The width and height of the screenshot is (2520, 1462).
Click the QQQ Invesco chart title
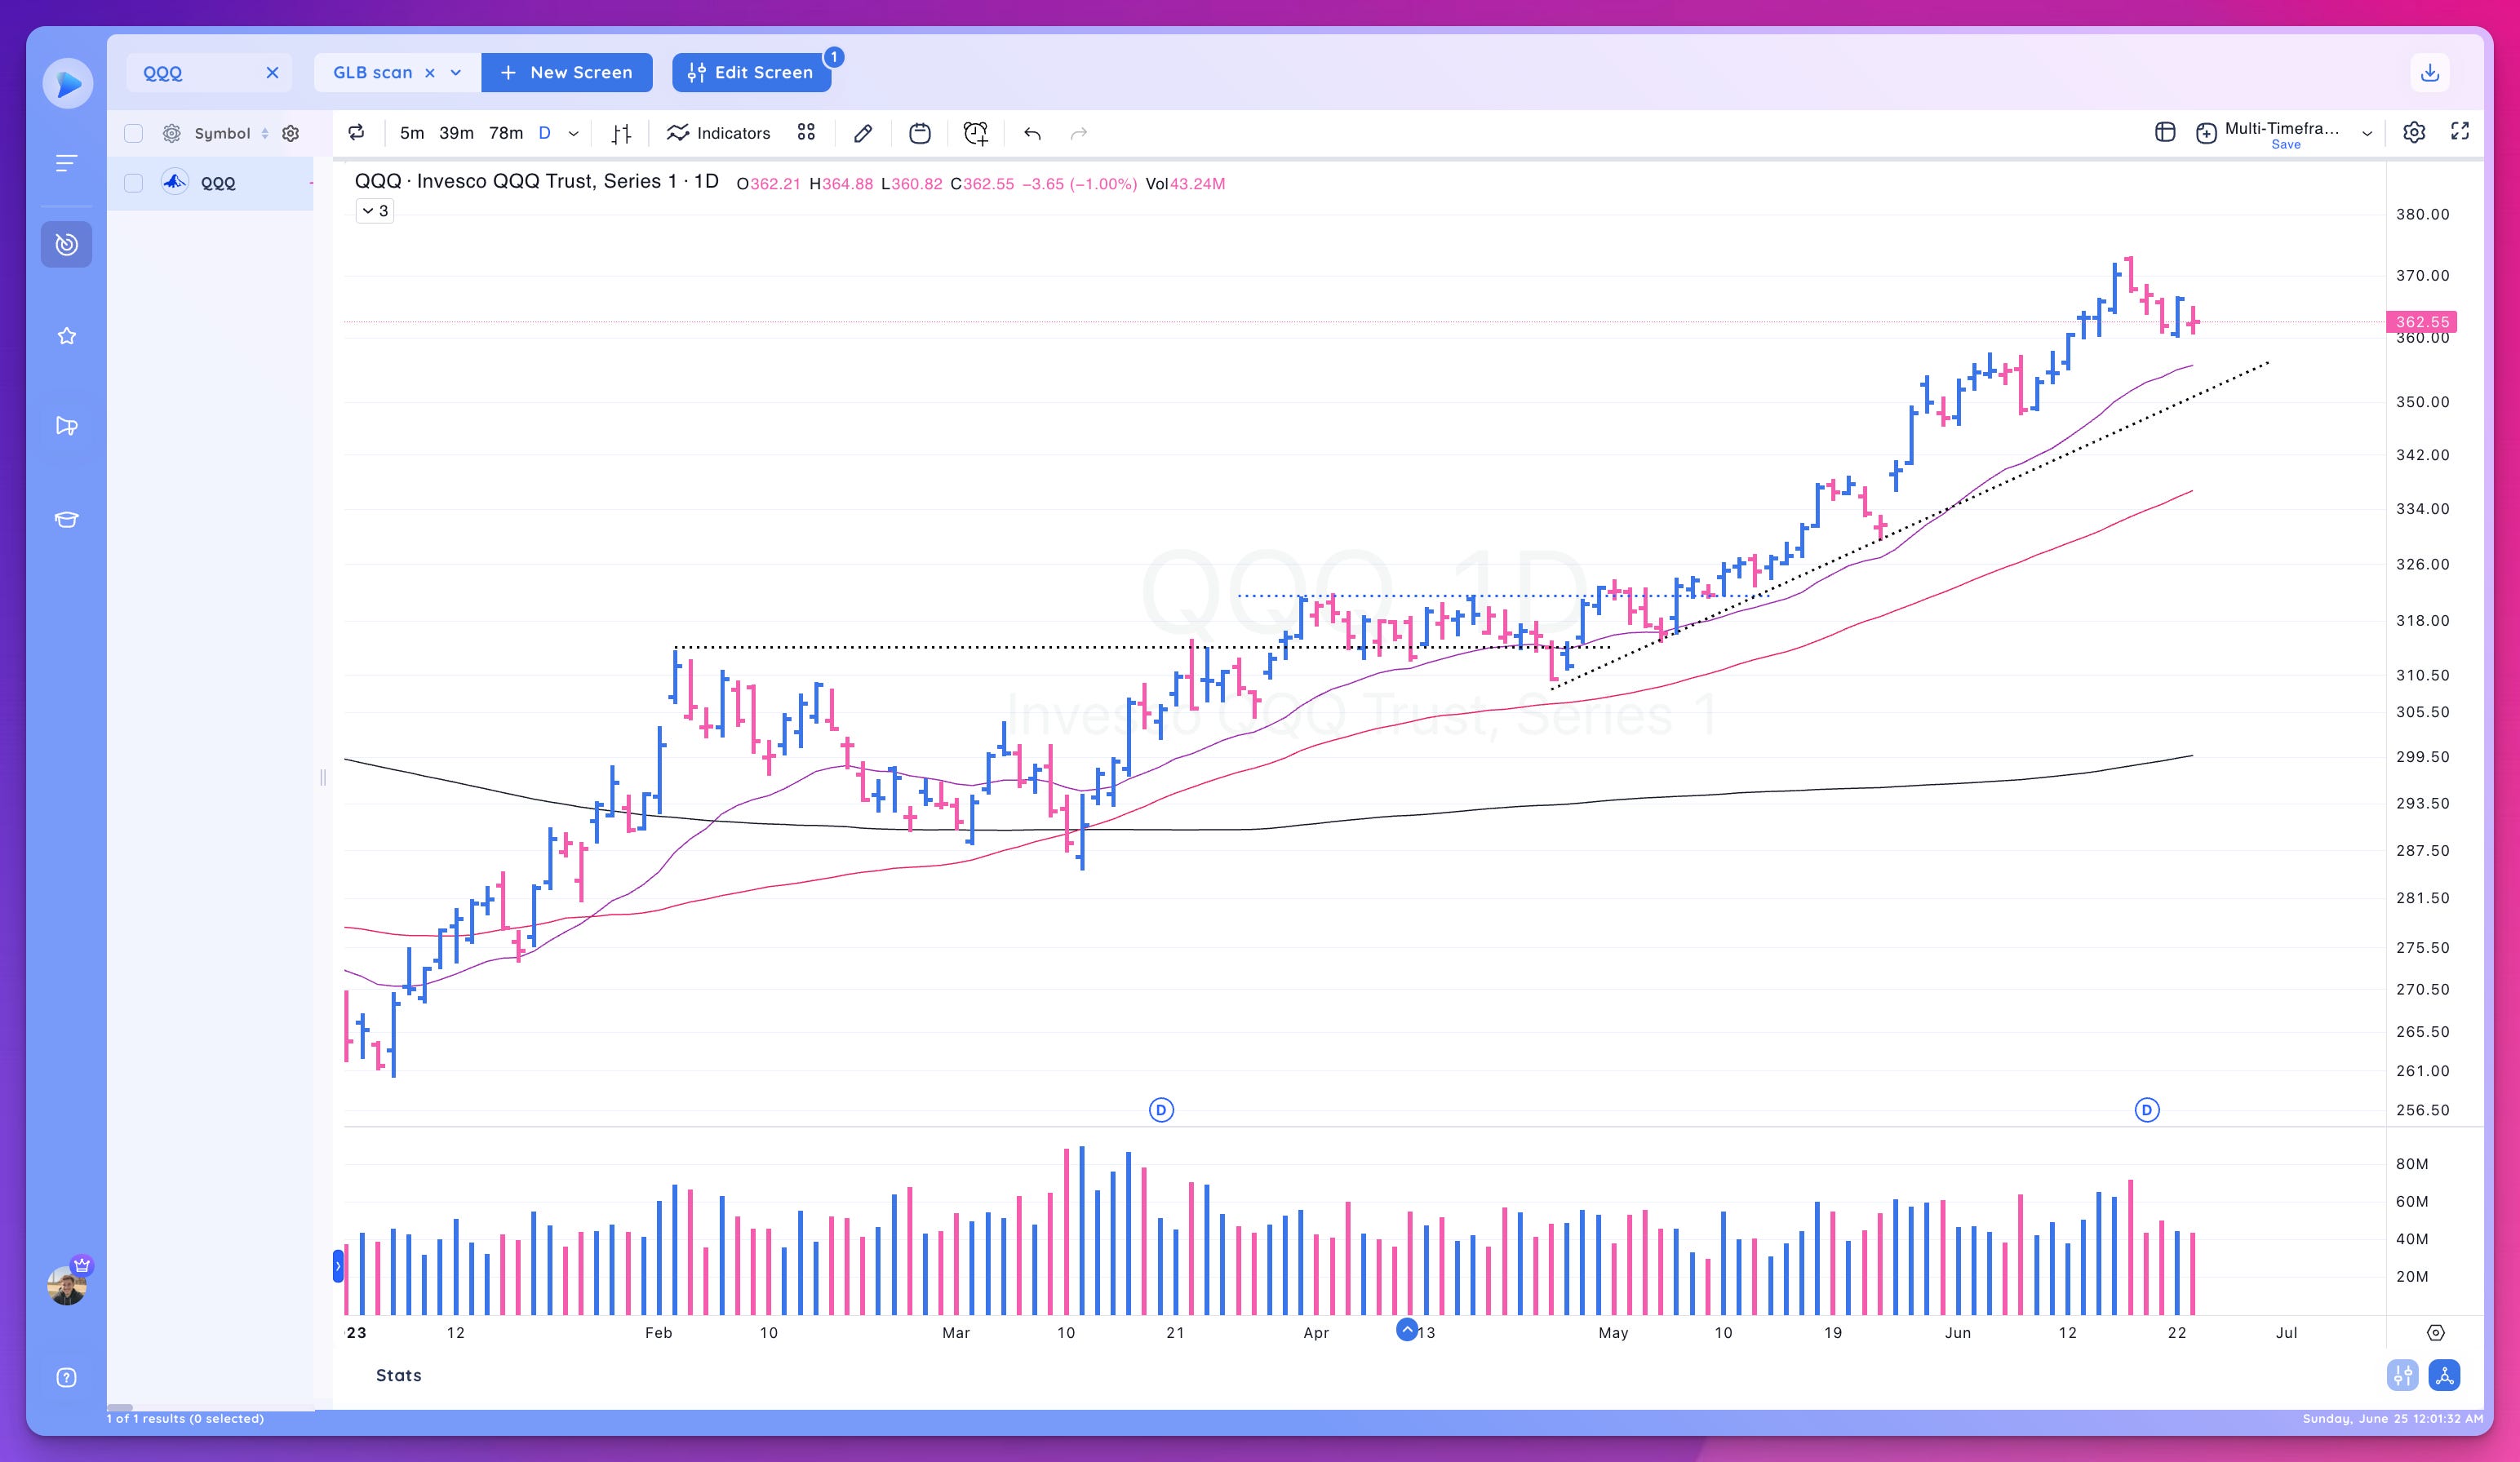(x=536, y=182)
